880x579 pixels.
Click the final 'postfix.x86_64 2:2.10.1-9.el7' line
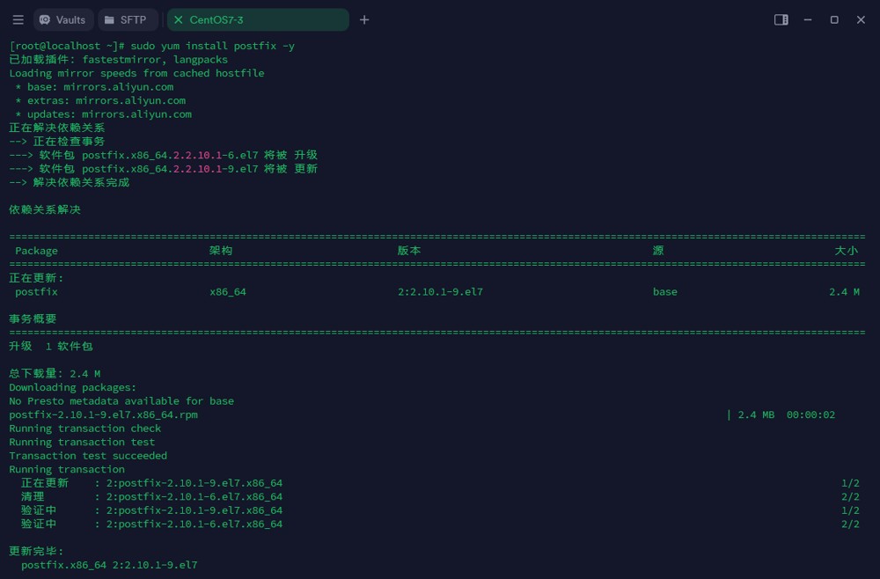(x=109, y=565)
